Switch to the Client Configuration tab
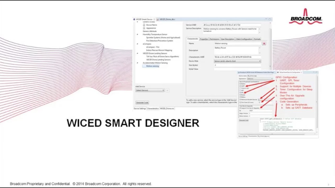The height and width of the screenshot is (188, 335). [x=244, y=39]
